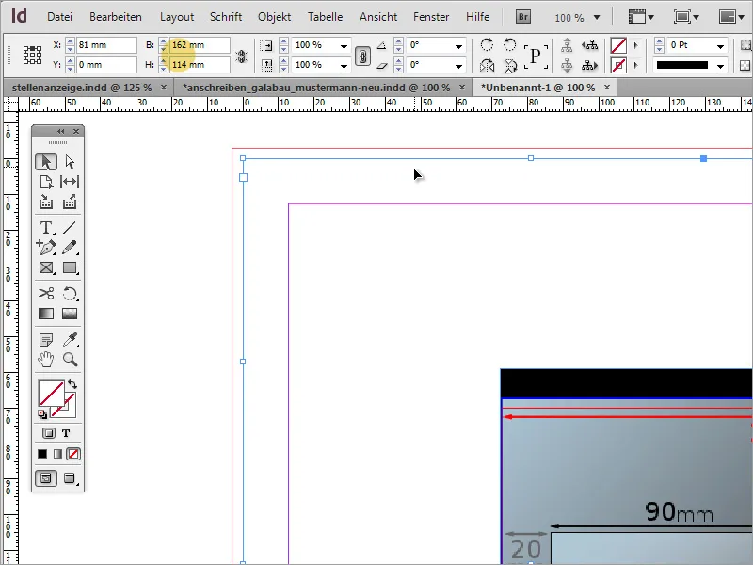Select the Content Placer tool

coord(70,202)
